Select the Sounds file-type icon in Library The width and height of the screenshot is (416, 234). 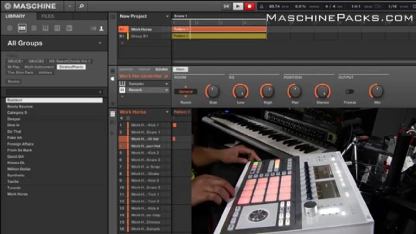[34, 28]
